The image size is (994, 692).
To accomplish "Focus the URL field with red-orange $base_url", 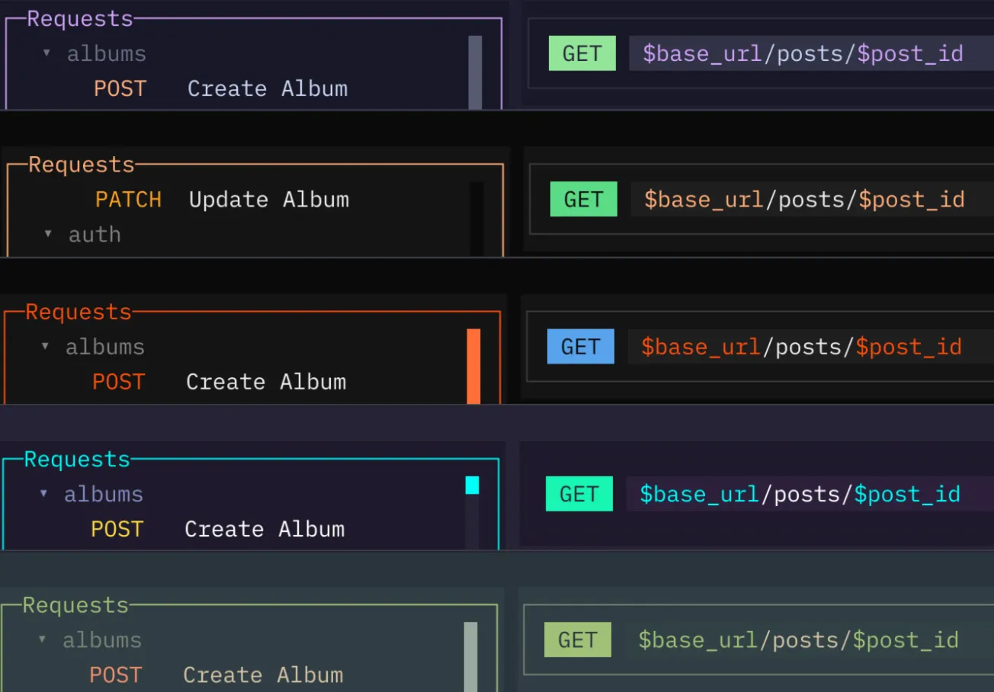I will point(810,347).
